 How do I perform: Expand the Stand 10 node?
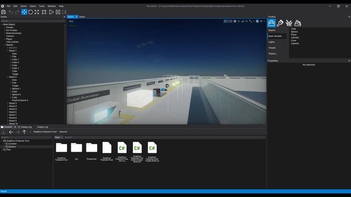(x=8, y=124)
